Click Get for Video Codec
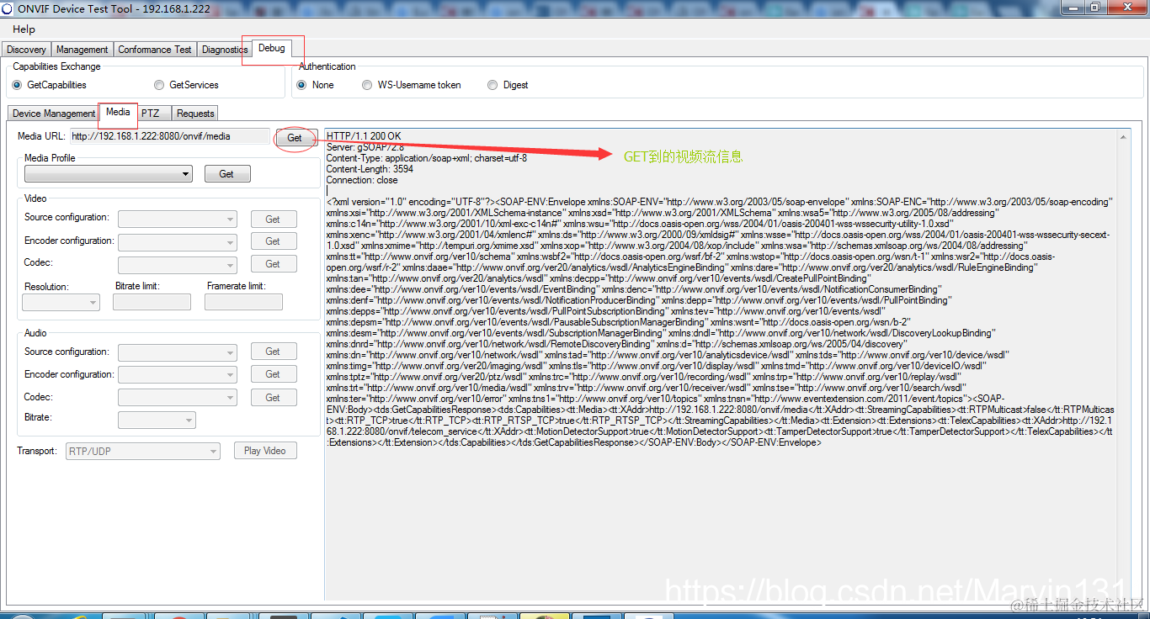Screen dimensions: 1150x619 tap(273, 264)
